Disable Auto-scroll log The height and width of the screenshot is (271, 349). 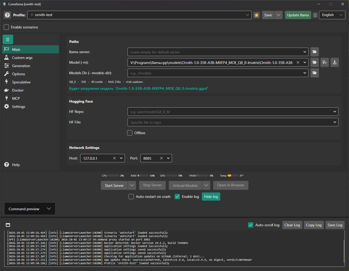(x=251, y=225)
